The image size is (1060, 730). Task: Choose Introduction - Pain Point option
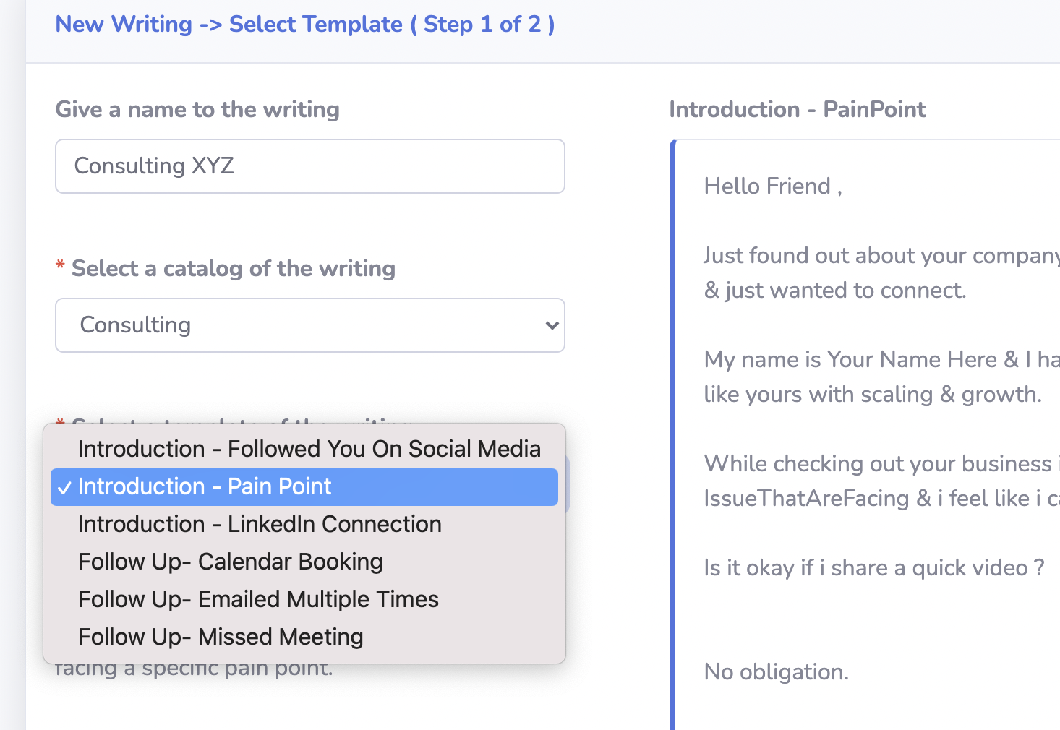pos(304,486)
